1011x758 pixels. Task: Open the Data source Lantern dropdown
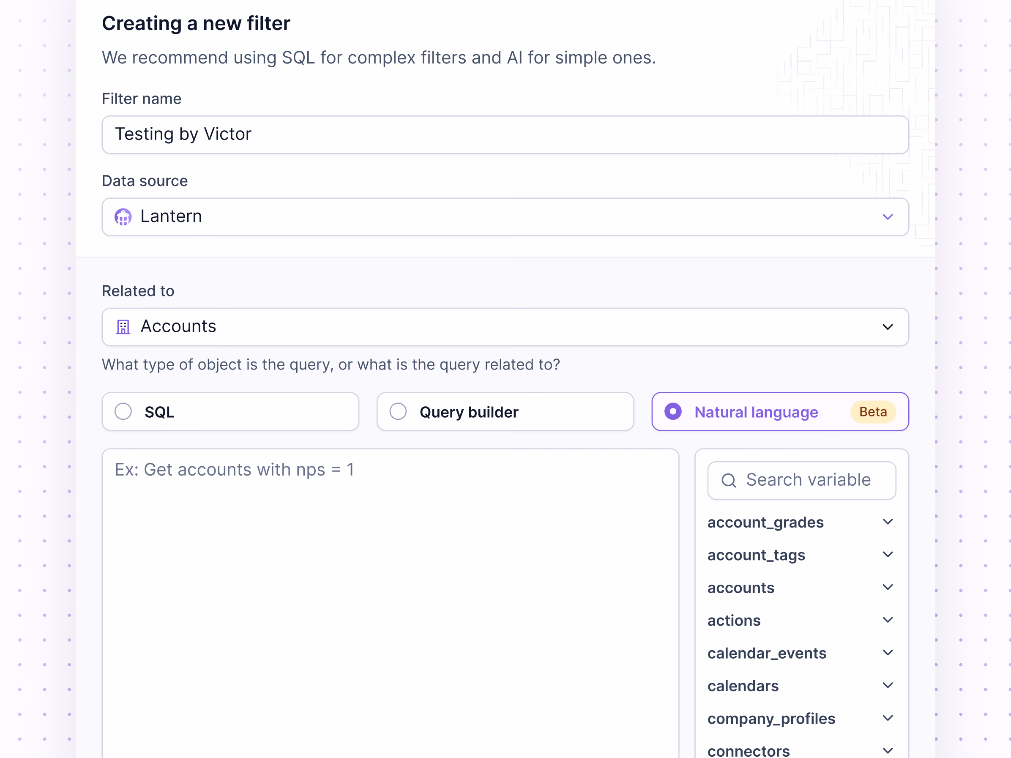pos(505,217)
